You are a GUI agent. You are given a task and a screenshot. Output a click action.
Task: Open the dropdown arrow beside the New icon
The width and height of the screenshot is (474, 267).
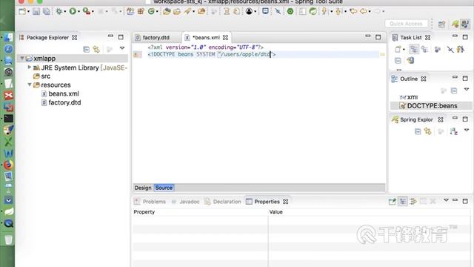pos(28,12)
